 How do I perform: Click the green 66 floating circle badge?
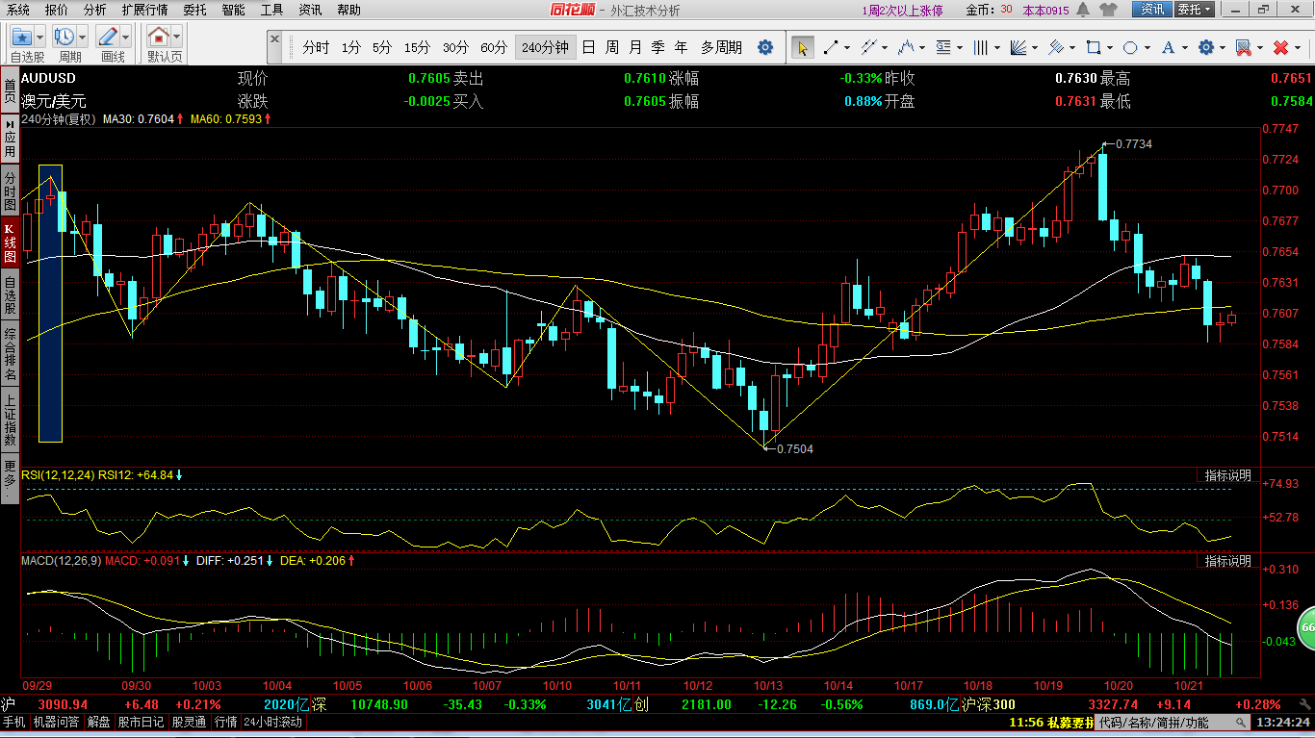[x=1305, y=627]
